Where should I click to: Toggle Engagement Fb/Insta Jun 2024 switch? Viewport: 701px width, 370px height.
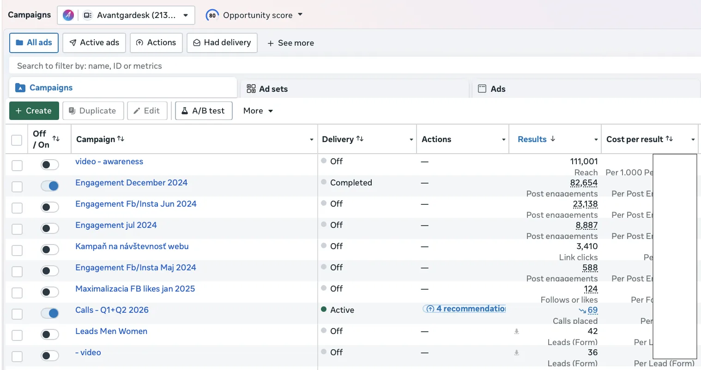pos(50,207)
